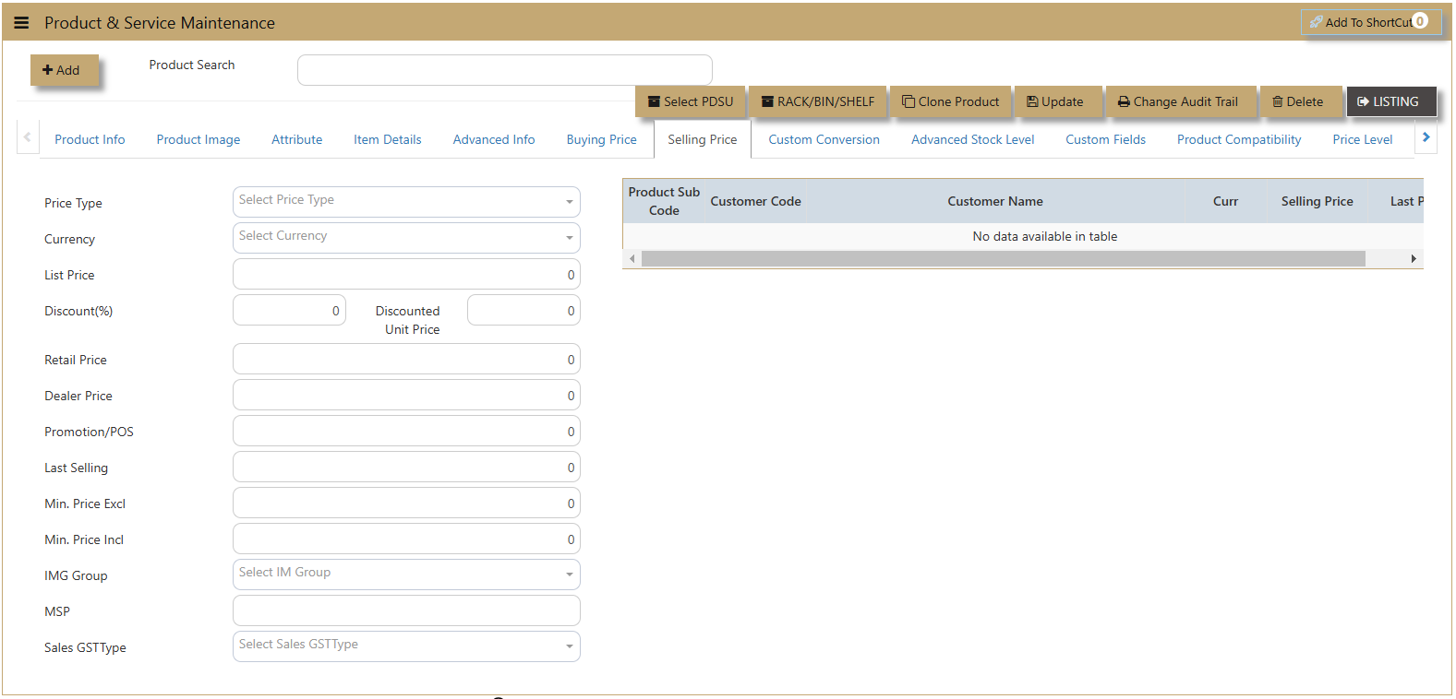The width and height of the screenshot is (1456, 699).
Task: Switch to the Product Image tab
Action: [199, 139]
